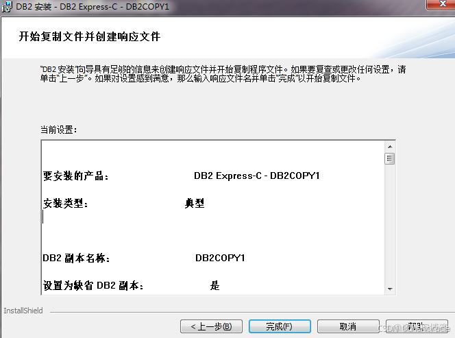The width and height of the screenshot is (455, 338).
Task: Click the value 典型
Action: 195,203
